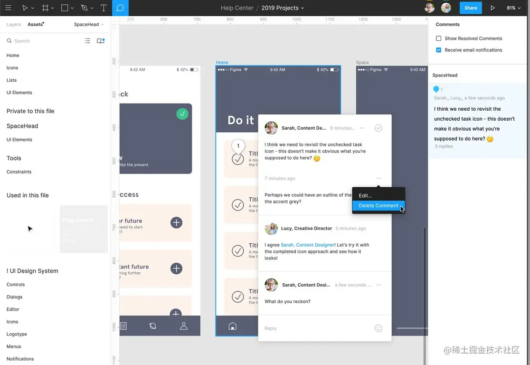Viewport: 530px width, 365px height.
Task: Click the green checkmark circle on dark card
Action: click(x=182, y=114)
